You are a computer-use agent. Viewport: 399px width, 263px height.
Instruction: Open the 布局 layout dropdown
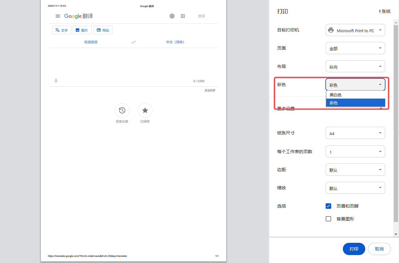click(355, 66)
